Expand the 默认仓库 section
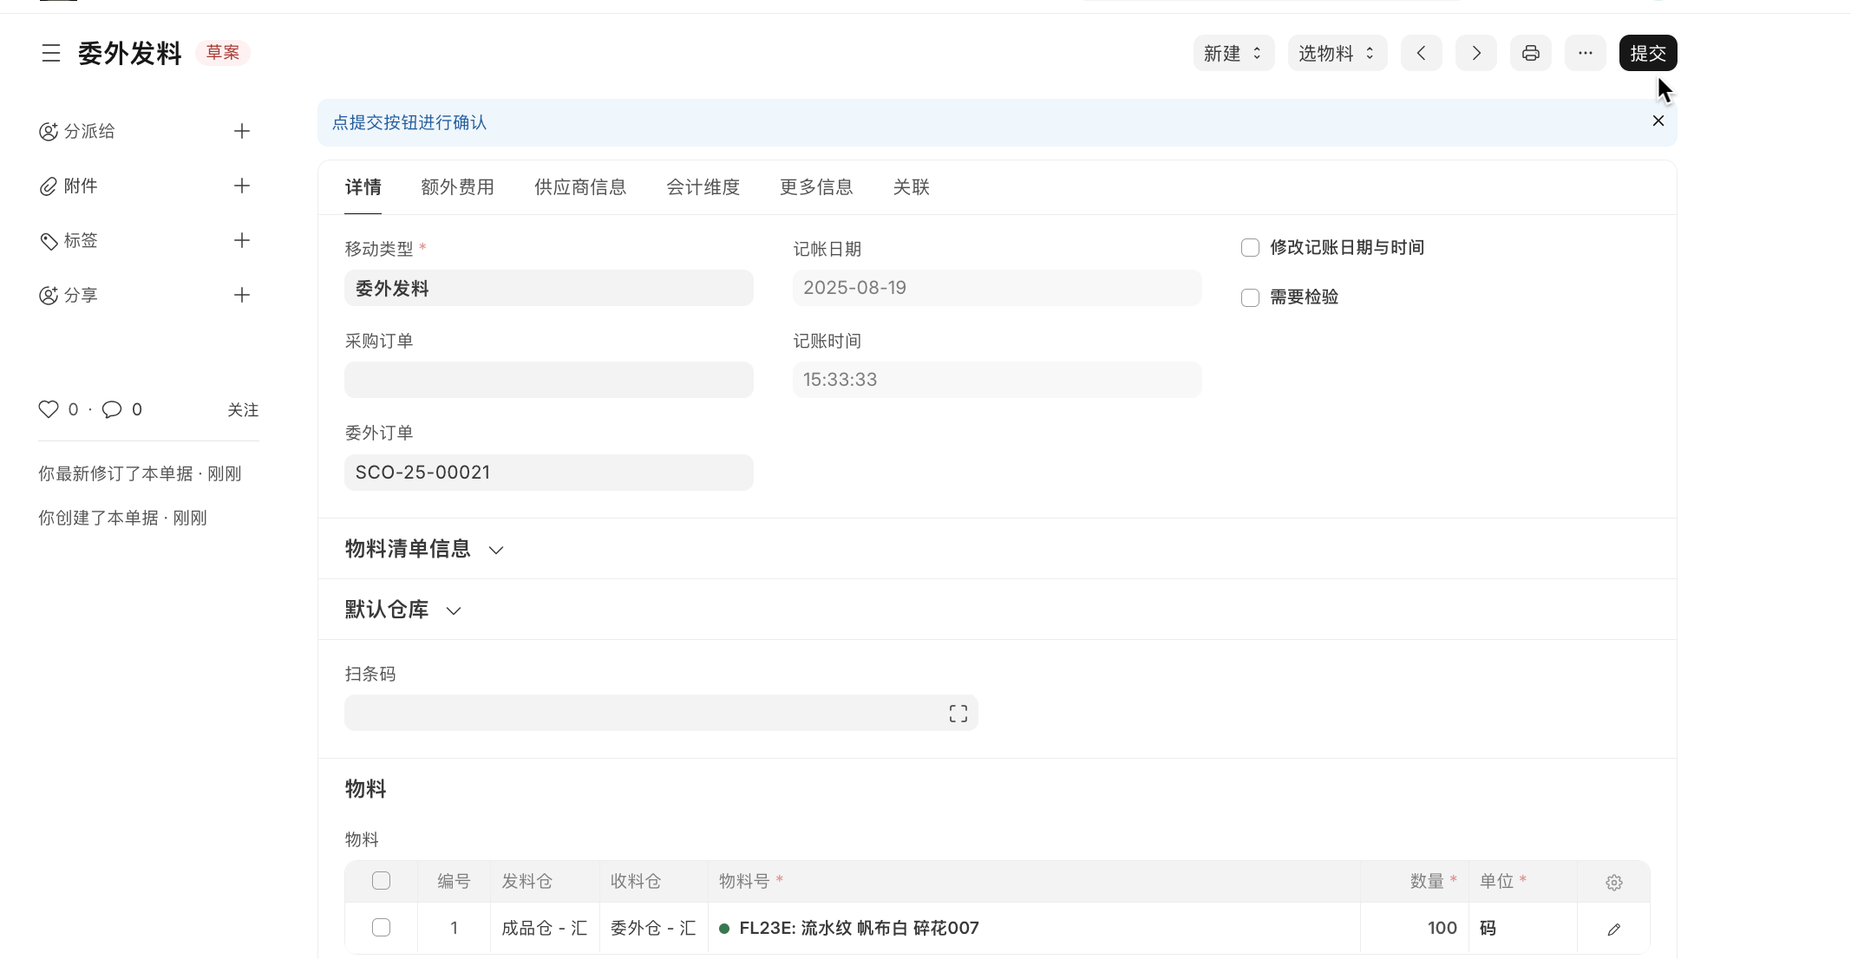The height and width of the screenshot is (959, 1851). (x=403, y=610)
